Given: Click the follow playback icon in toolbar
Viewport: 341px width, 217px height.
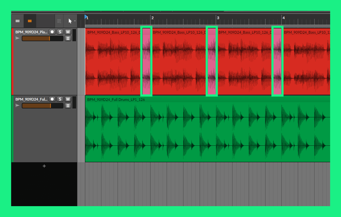Looking at the screenshot, I should point(59,21).
